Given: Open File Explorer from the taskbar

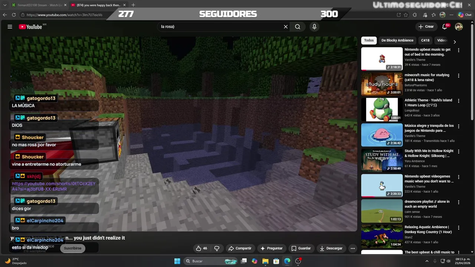Looking at the screenshot, I should coord(265,261).
